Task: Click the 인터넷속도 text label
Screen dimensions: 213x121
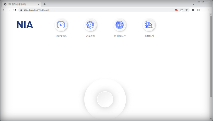Action: tap(61, 36)
